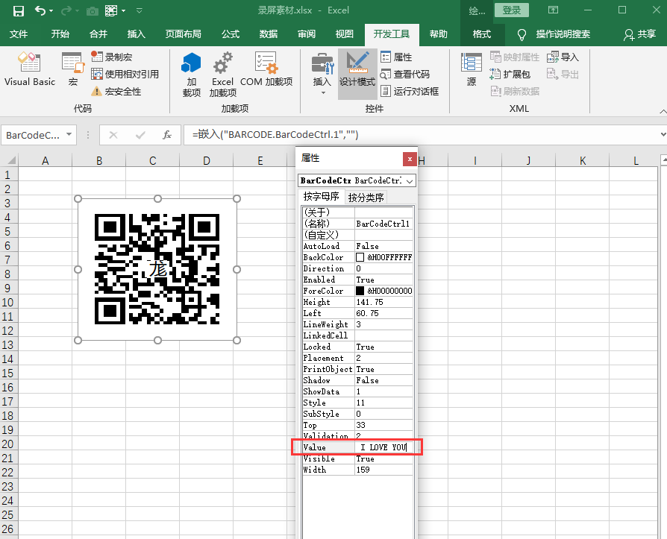Click the Login (登录) button
The height and width of the screenshot is (539, 667).
pyautogui.click(x=512, y=10)
